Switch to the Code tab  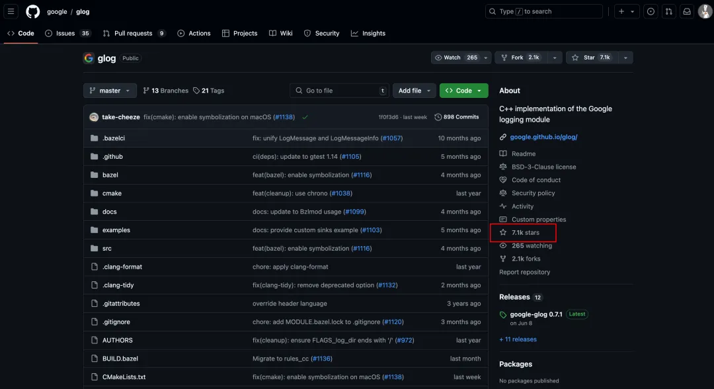tap(21, 33)
